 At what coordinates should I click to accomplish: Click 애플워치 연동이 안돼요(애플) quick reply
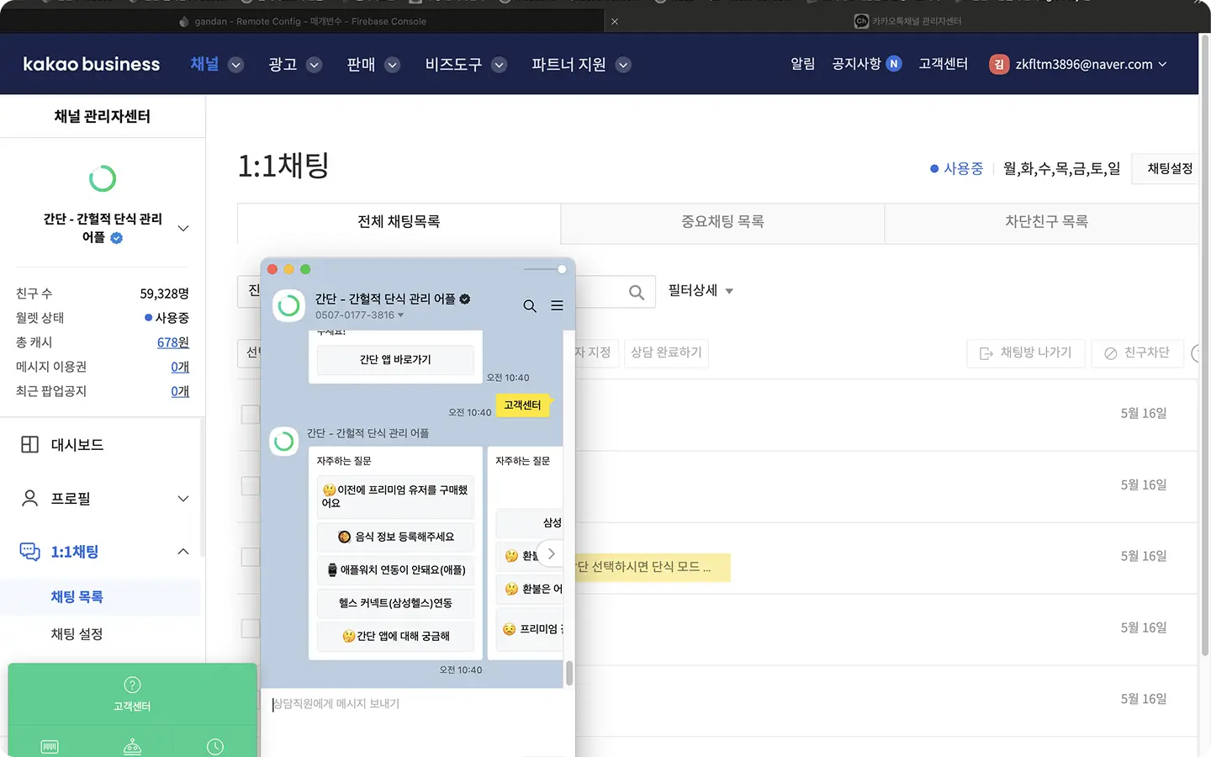pos(395,570)
